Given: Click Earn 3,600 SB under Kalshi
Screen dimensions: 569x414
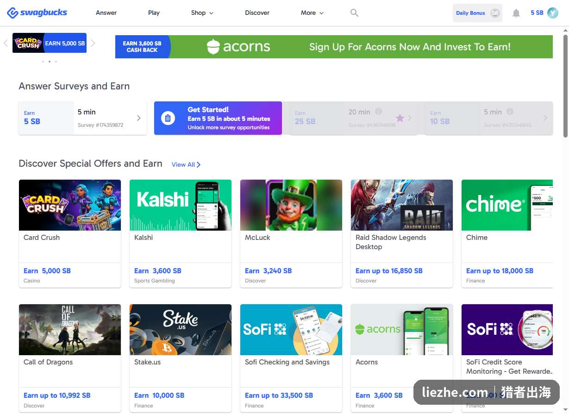Looking at the screenshot, I should pos(158,271).
